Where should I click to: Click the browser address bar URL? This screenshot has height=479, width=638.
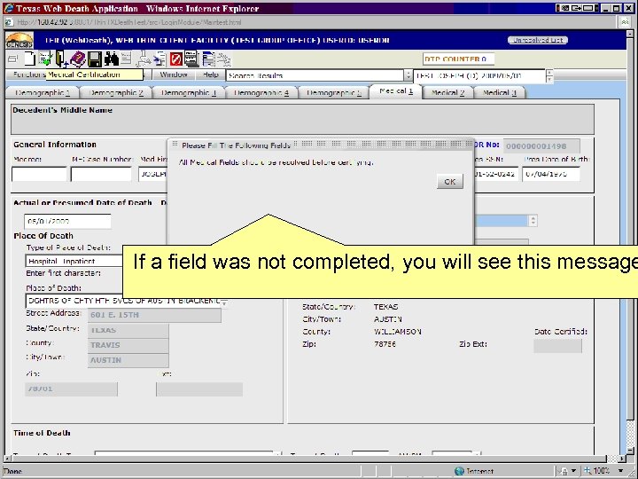click(129, 22)
